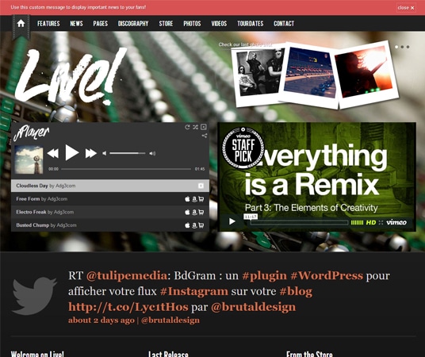Click the Home icon in navigation bar

(21, 24)
